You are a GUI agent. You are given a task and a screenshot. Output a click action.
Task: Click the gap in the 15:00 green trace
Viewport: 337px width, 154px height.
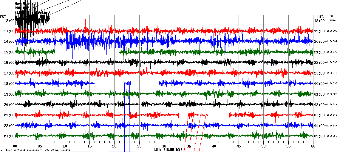(87, 52)
